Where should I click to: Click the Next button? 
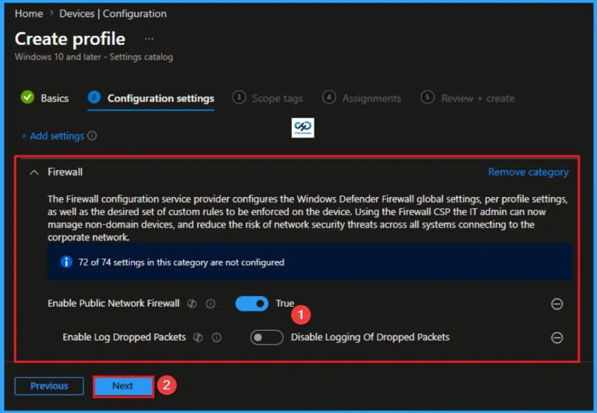click(123, 386)
